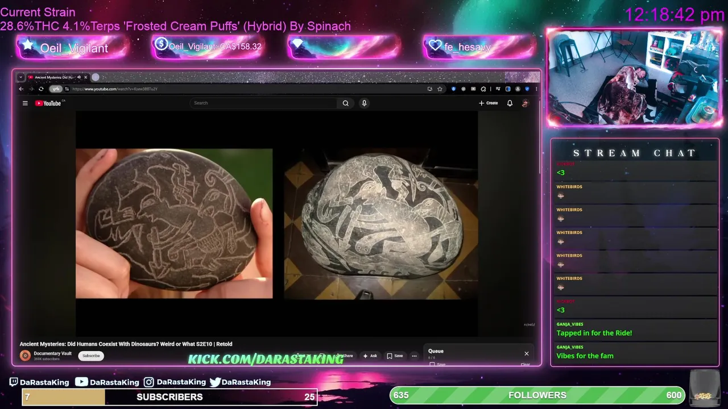Save the video to a playlist
This screenshot has width=728, height=409.
395,356
